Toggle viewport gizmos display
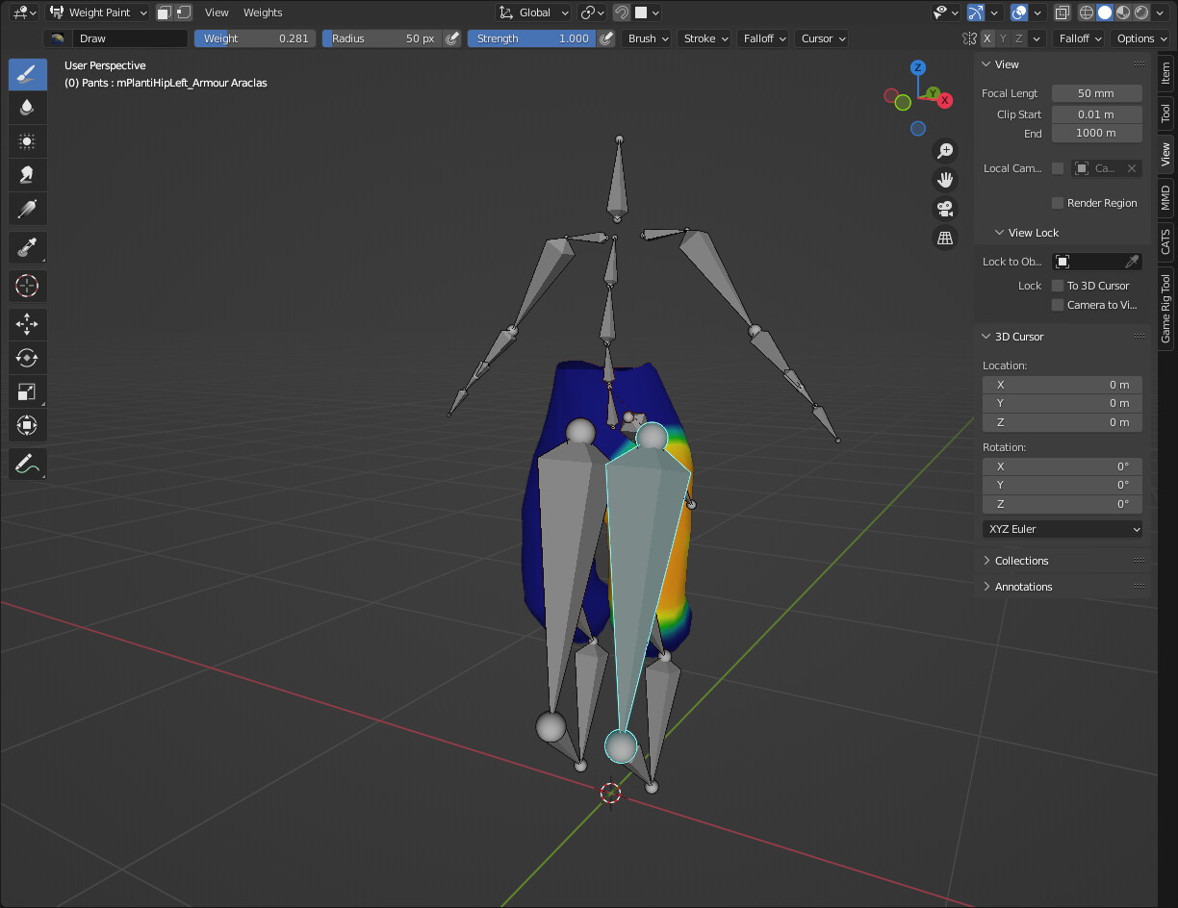Image resolution: width=1178 pixels, height=908 pixels. 976,13
